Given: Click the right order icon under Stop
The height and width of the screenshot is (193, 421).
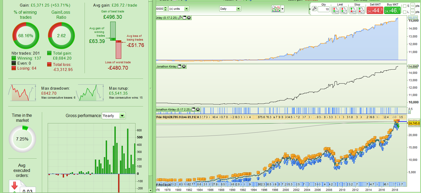Looking at the screenshot, I should coord(361,10).
